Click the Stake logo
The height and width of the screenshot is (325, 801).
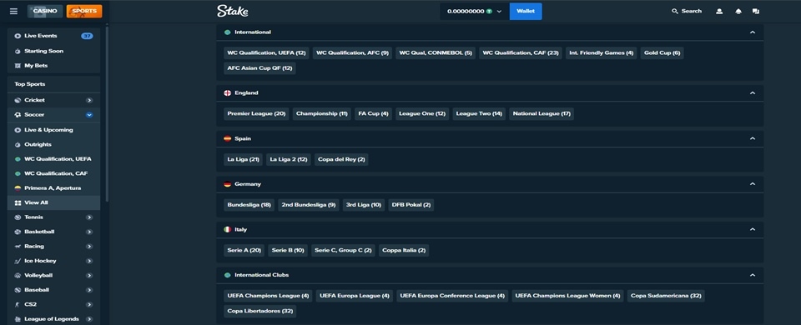(x=233, y=11)
